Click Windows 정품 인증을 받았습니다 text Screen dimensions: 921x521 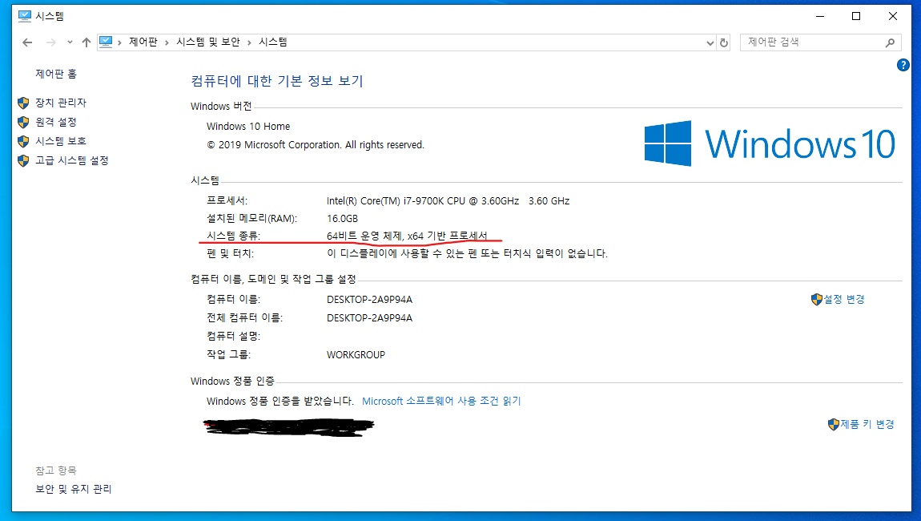pyautogui.click(x=280, y=401)
